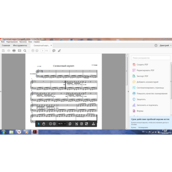Go to next page arrow icon

pos(37,51)
